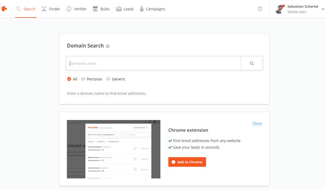Select the All radio option
325x190 pixels.
[x=69, y=79]
